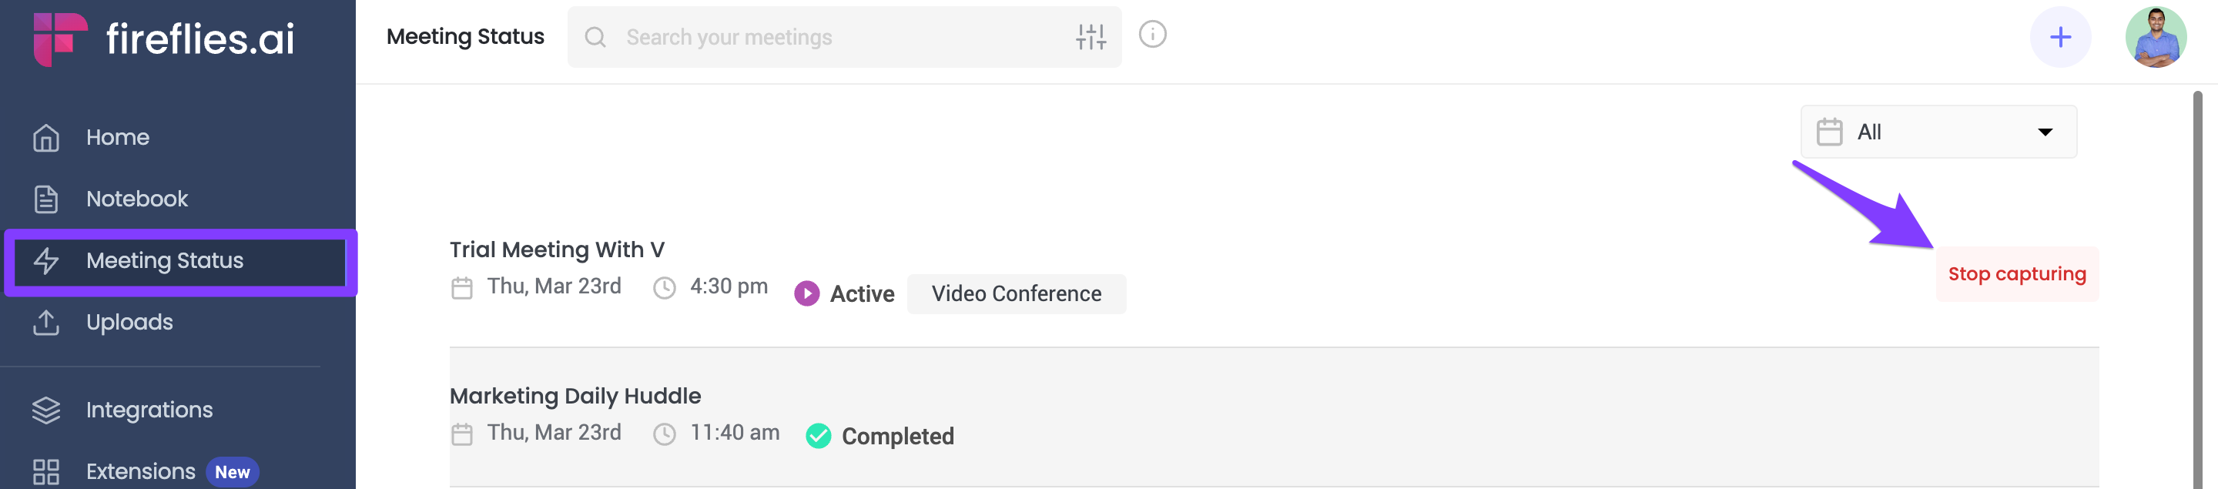Image resolution: width=2218 pixels, height=489 pixels.
Task: Click the Notebook document icon
Action: 45,199
